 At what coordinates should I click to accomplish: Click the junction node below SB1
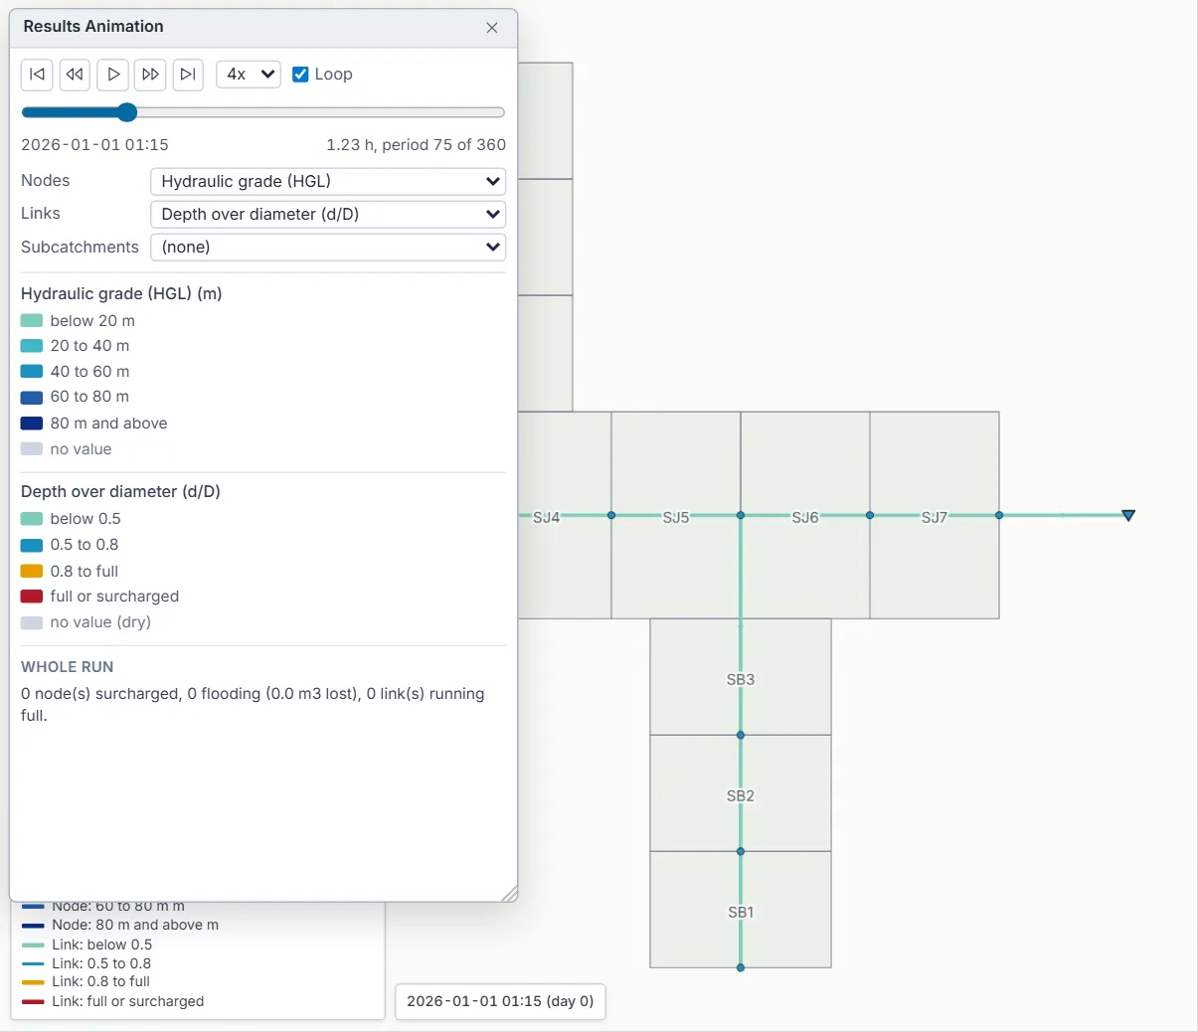741,967
